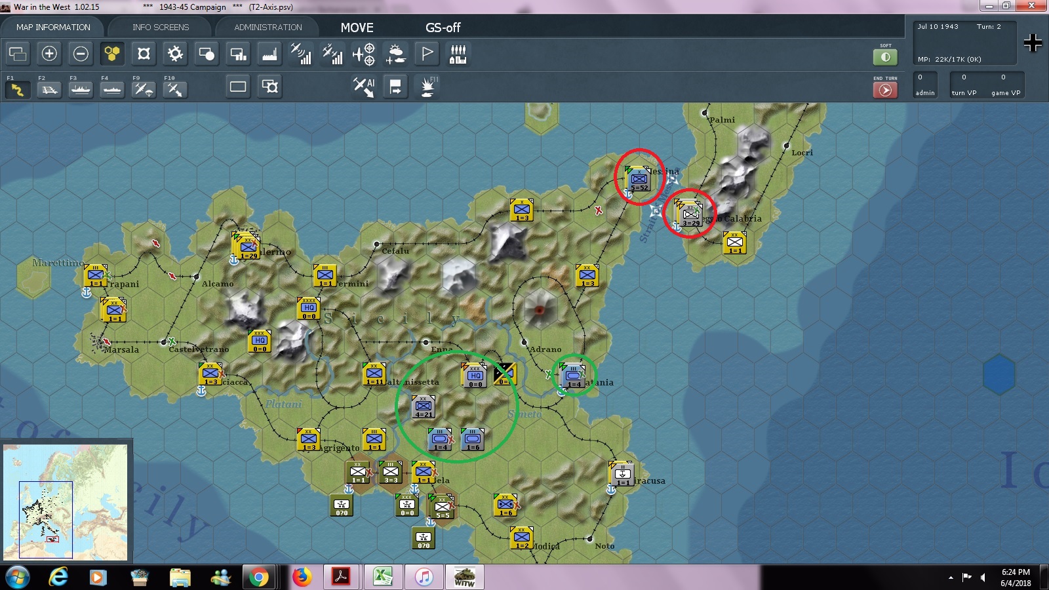Screen dimensions: 1049x590
Task: Open Excel from the taskbar
Action: tap(382, 578)
